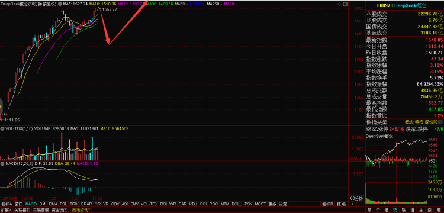
Task: Expand the 指标A menu
Action: click(7, 204)
